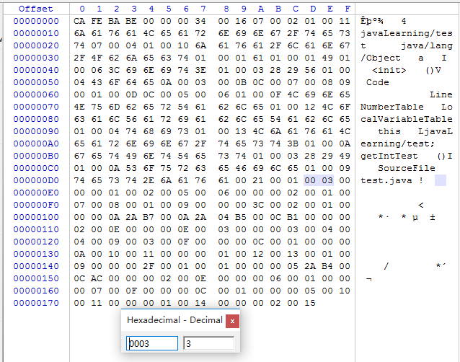Select offset row 00000160
The height and width of the screenshot is (362, 460).
tap(36, 291)
